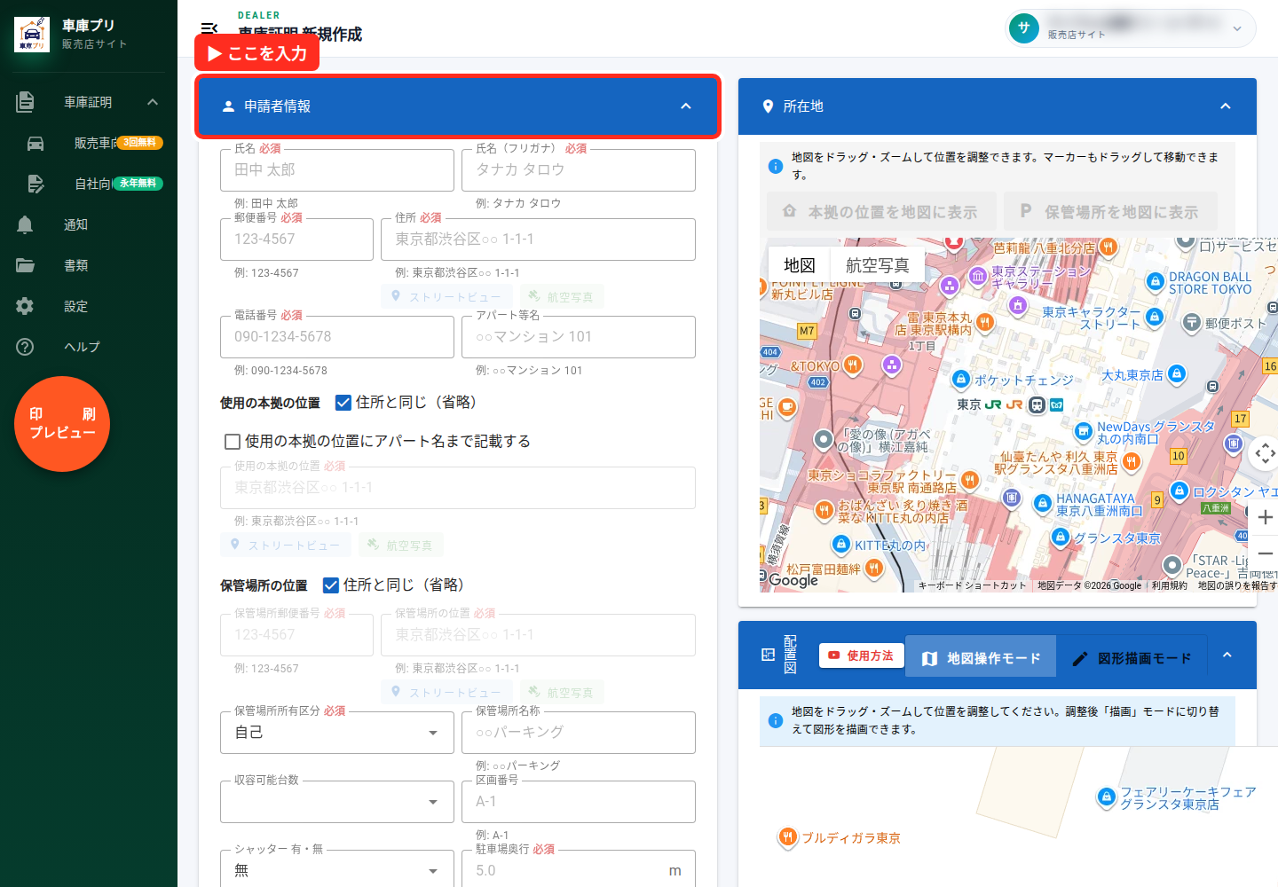The height and width of the screenshot is (887, 1278).
Task: Click the 印刷プレビュー round button
Action: (62, 424)
